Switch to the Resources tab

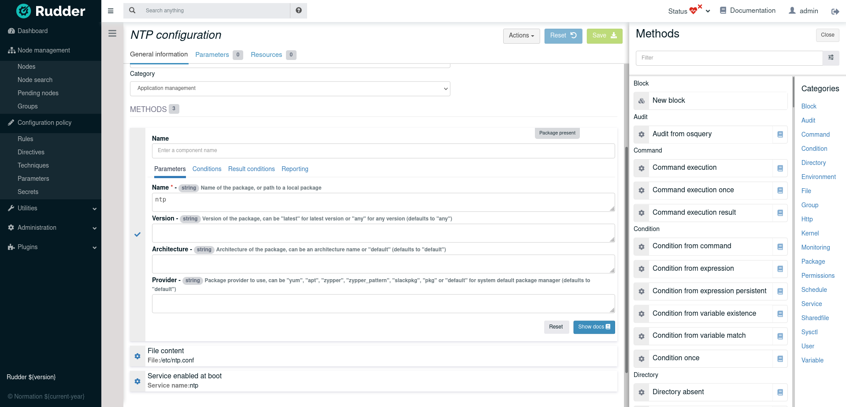pyautogui.click(x=266, y=55)
